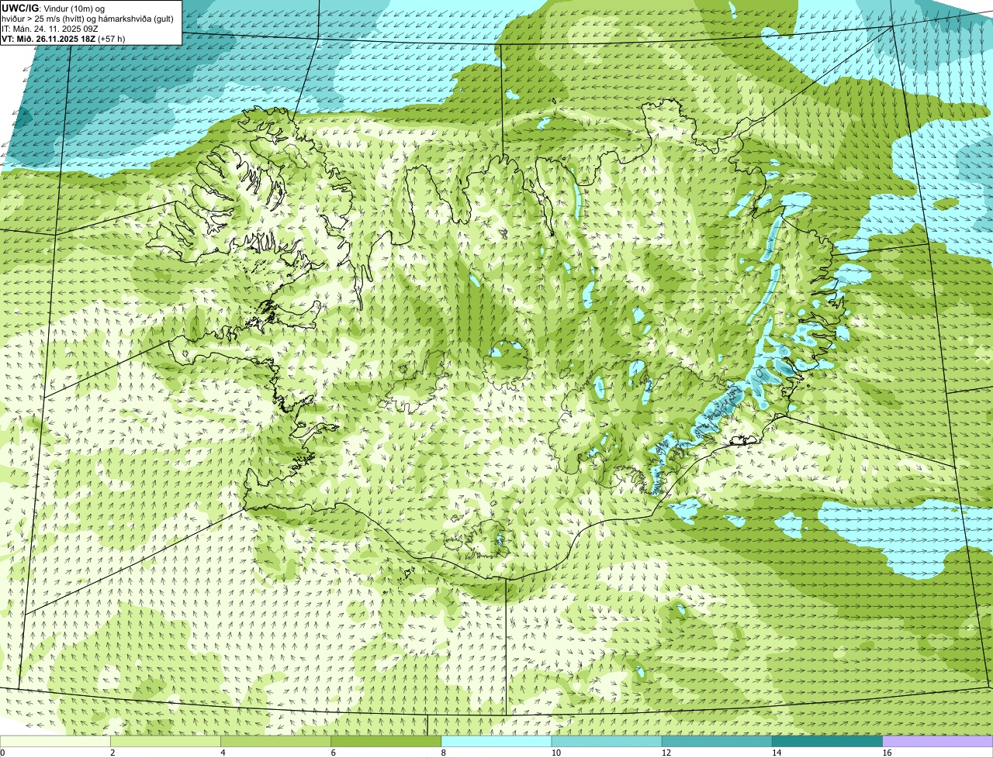Click the 2–4 m/s light green swatch
The width and height of the screenshot is (993, 758).
coord(167,741)
